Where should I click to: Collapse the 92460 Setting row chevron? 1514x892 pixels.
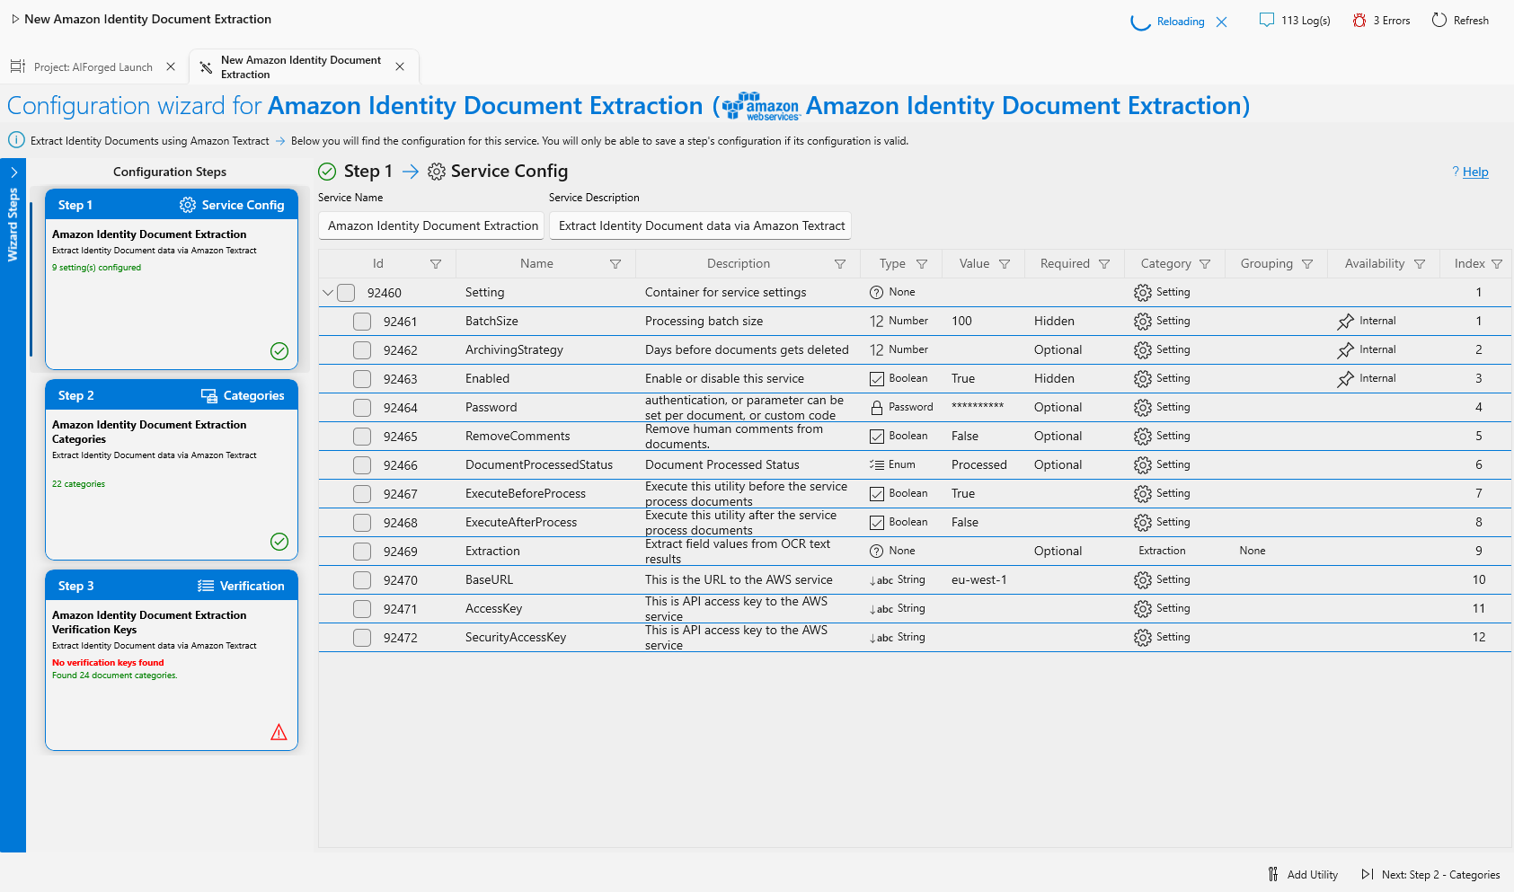click(328, 293)
